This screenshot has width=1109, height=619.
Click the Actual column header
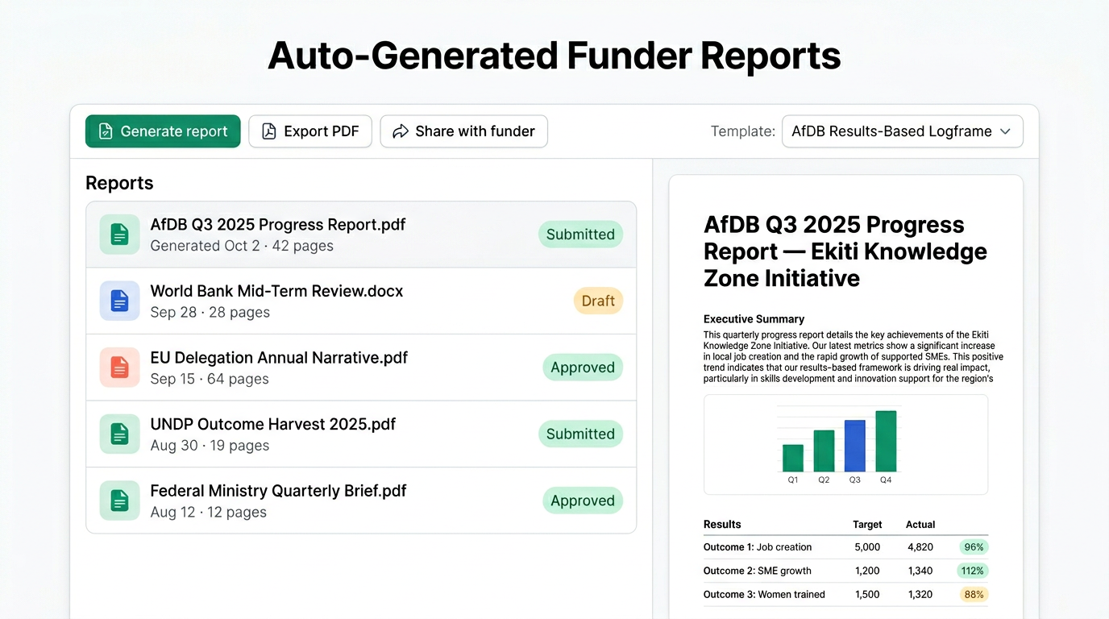pyautogui.click(x=920, y=524)
